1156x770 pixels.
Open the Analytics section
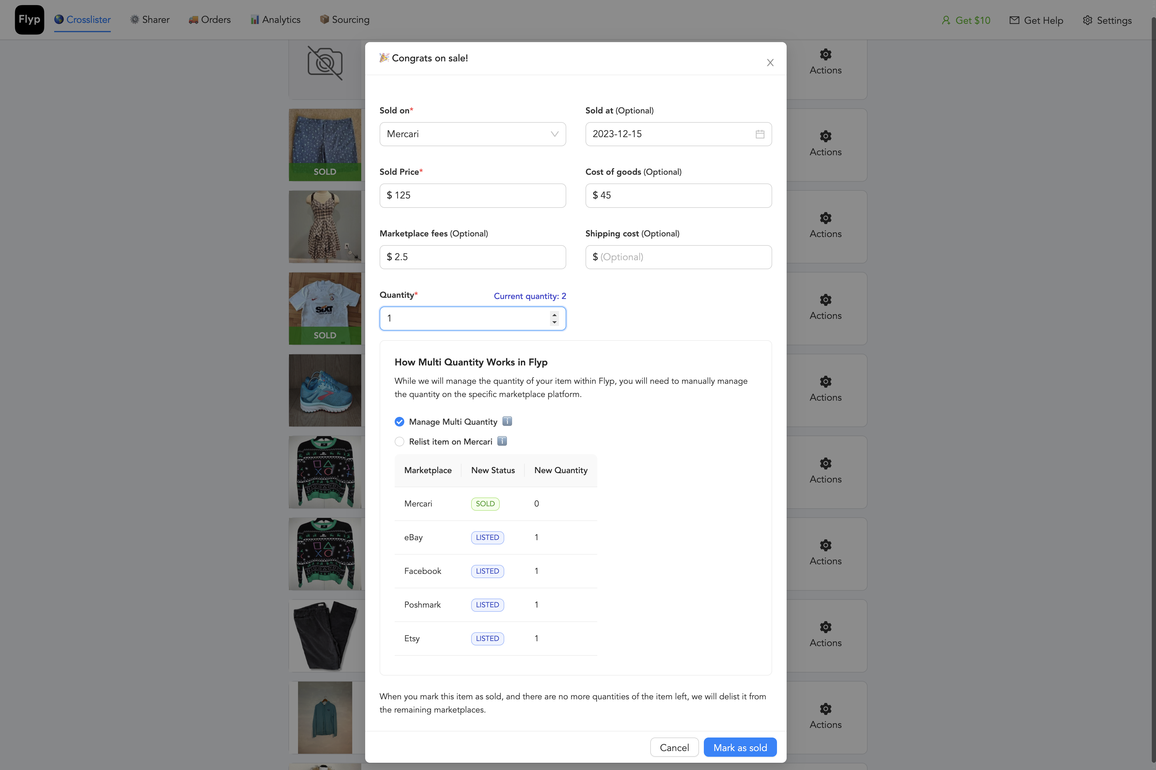[x=275, y=20]
